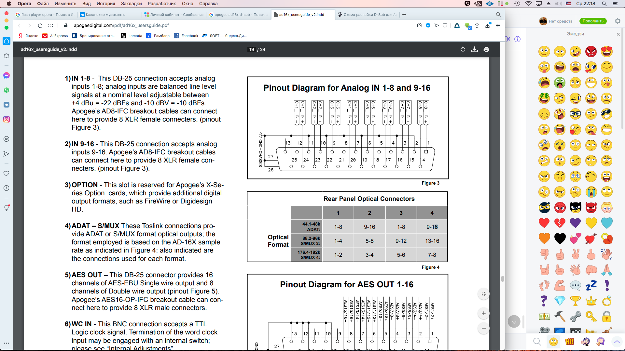Click the Opera Flow send icon in address bar
Image resolution: width=625 pixels, height=351 pixels.
pyautogui.click(x=437, y=25)
